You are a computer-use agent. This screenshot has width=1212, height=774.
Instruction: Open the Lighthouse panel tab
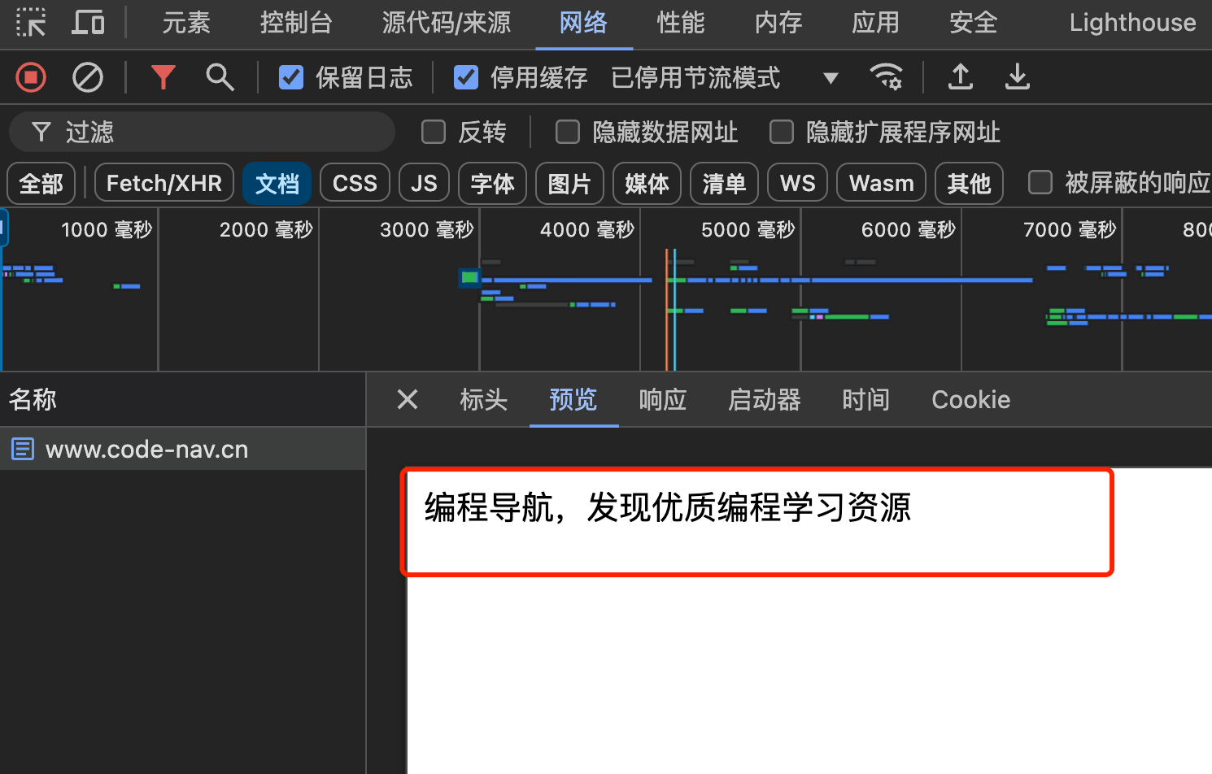[1132, 23]
